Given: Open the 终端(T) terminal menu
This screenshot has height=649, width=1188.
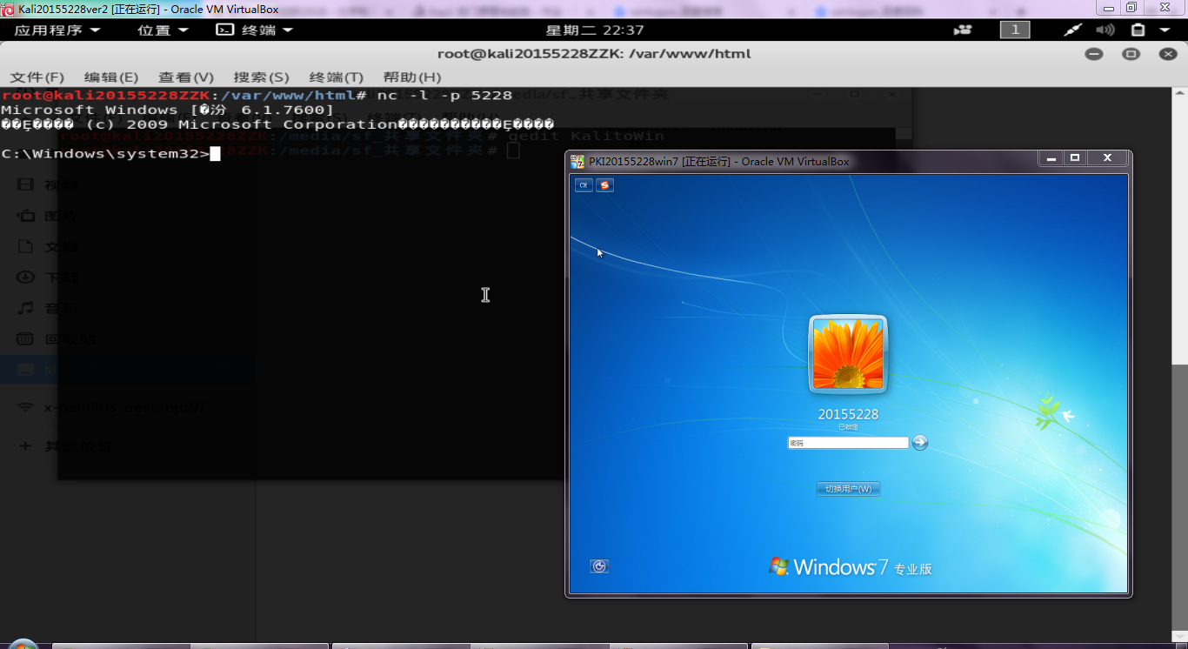Looking at the screenshot, I should point(336,77).
